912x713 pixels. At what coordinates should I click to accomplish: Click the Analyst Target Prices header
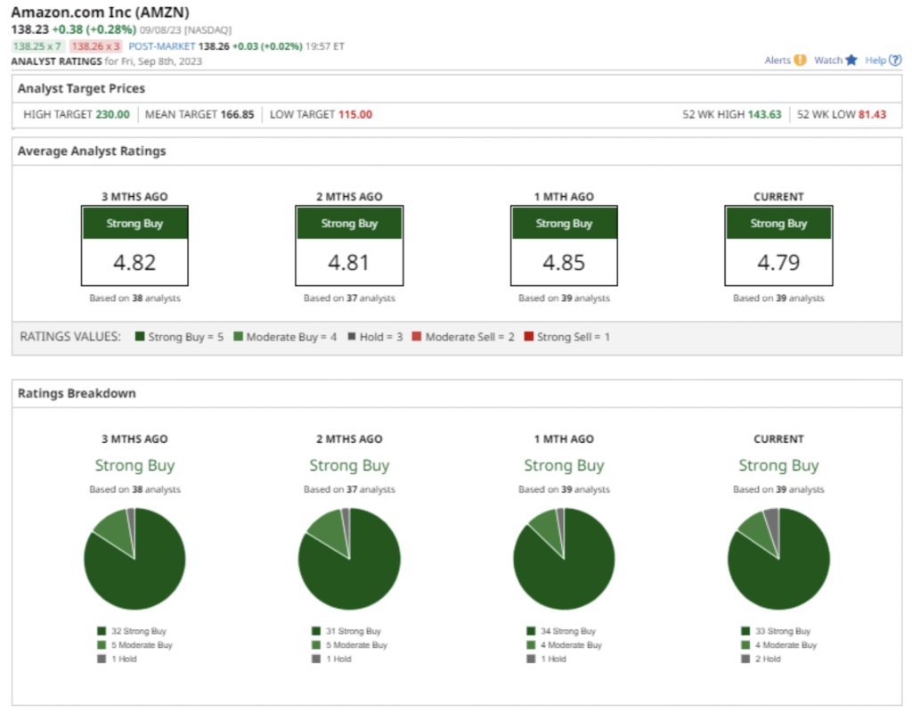(x=81, y=88)
